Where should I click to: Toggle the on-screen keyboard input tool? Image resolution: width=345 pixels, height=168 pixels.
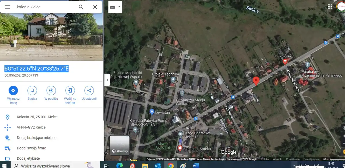(112, 7)
